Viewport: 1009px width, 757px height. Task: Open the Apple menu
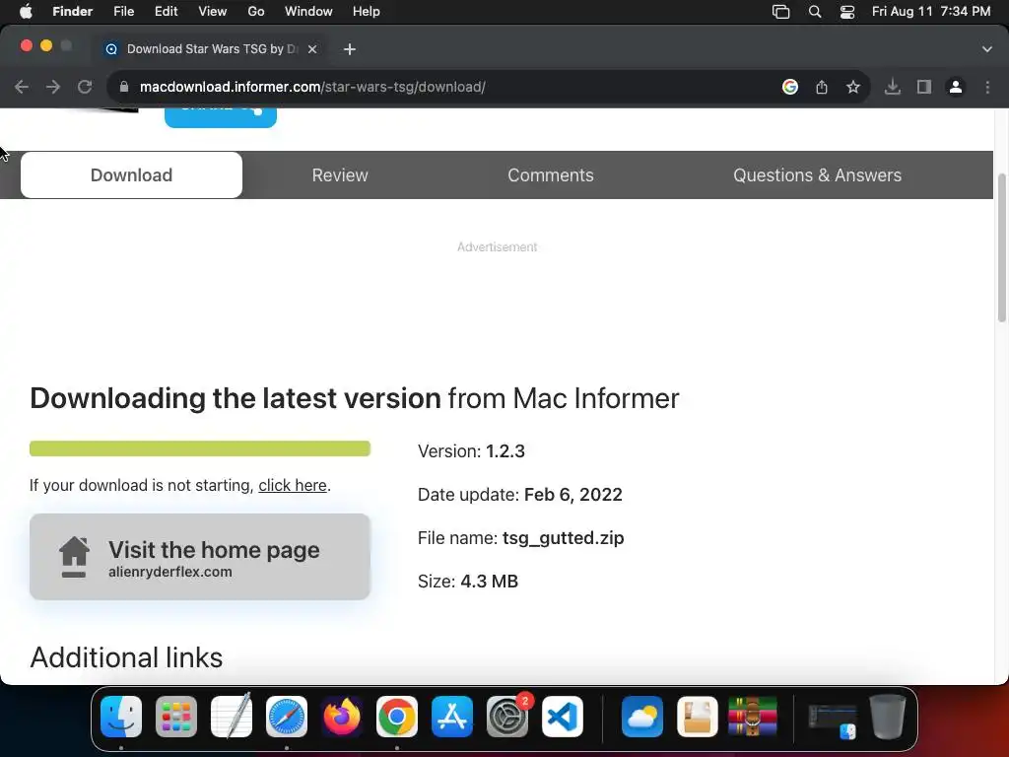26,12
